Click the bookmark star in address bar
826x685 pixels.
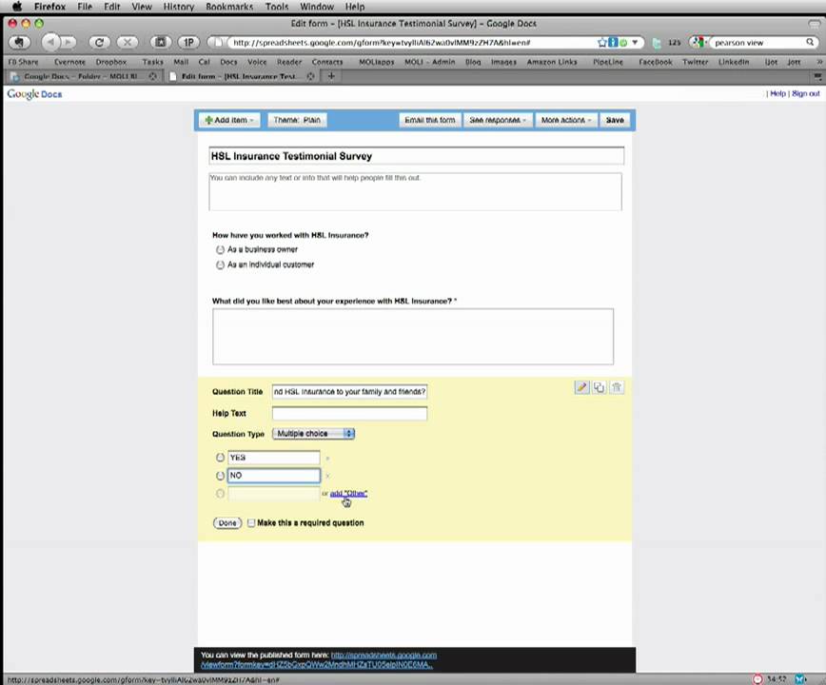tap(601, 43)
